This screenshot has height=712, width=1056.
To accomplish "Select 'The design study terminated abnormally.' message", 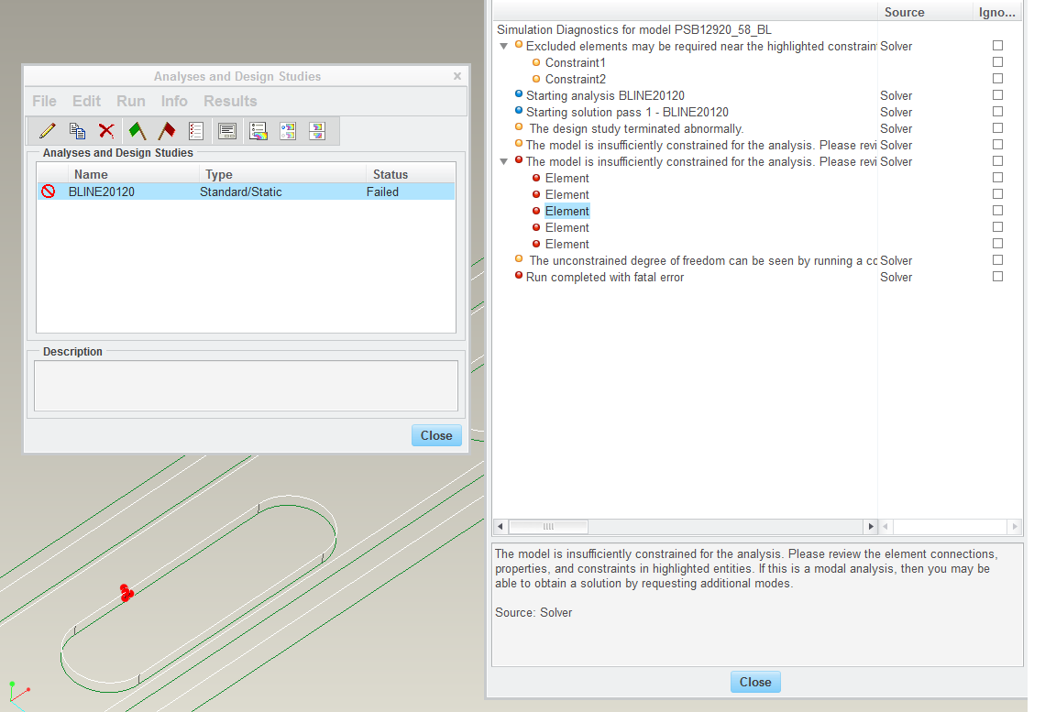I will (x=636, y=128).
